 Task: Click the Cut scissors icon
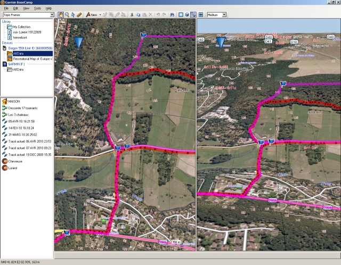tap(132, 15)
